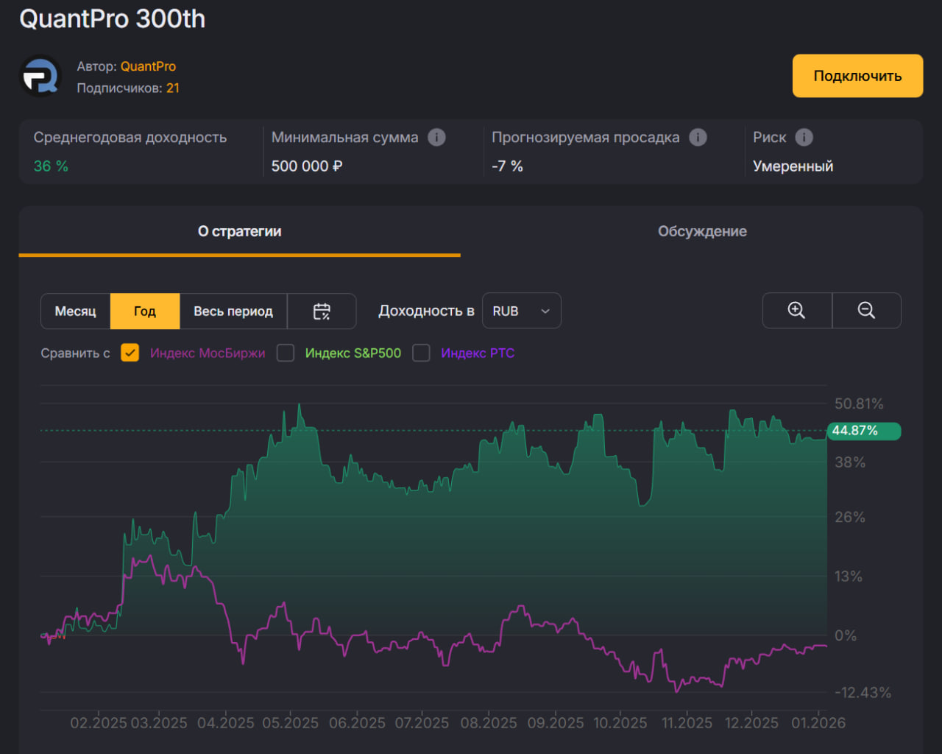This screenshot has width=942, height=754.
Task: Click the QuantPro author avatar logo
Action: click(40, 77)
